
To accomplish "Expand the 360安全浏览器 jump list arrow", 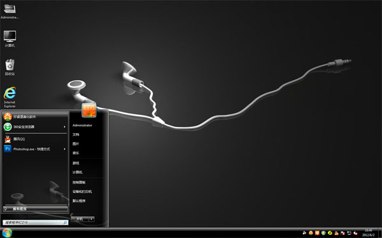I will click(x=64, y=127).
